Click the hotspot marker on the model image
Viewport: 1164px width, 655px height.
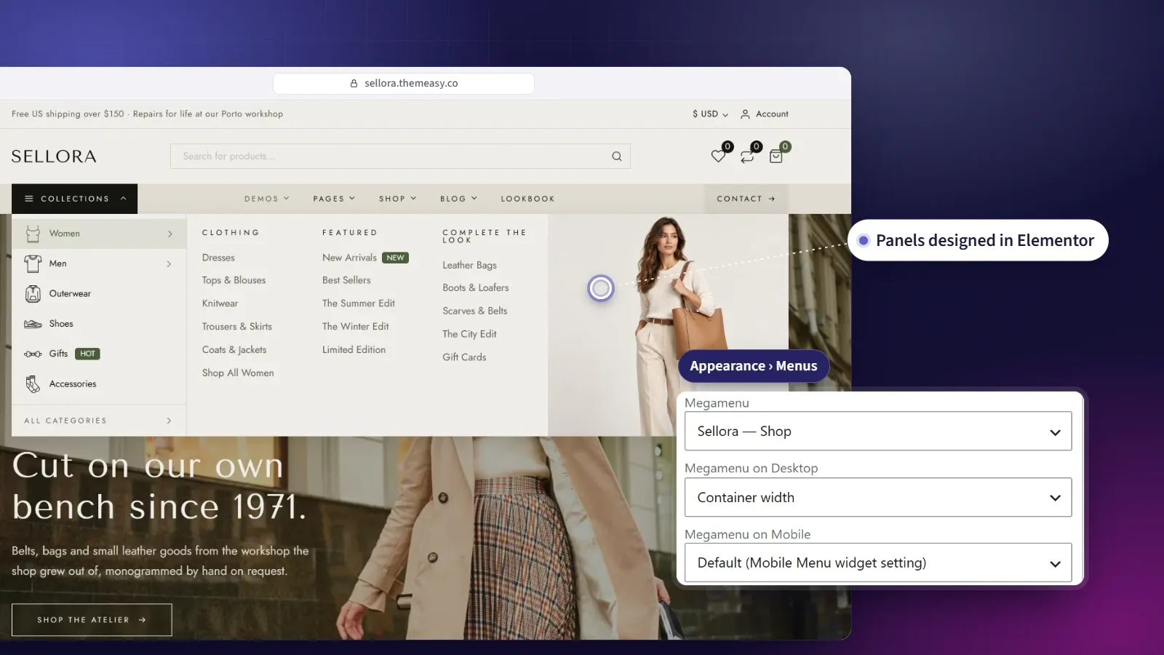(x=601, y=289)
